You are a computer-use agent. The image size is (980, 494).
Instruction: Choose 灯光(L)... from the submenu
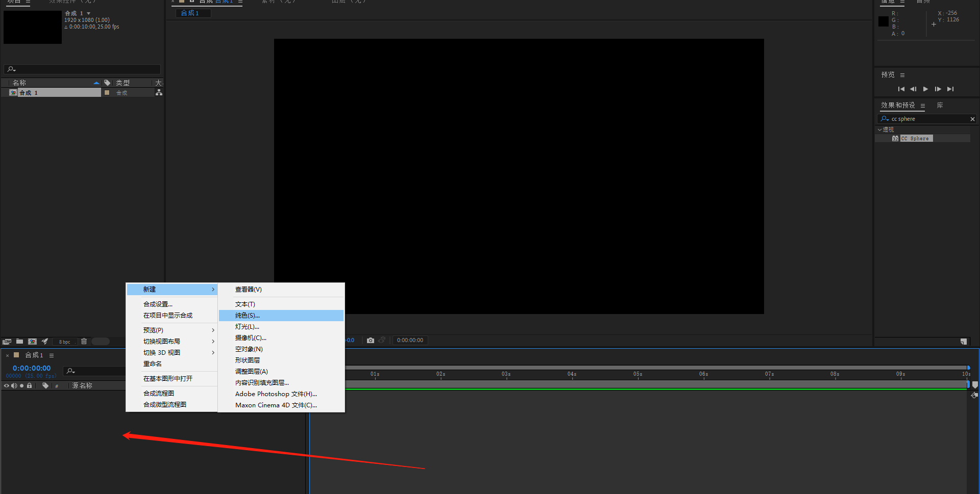281,327
